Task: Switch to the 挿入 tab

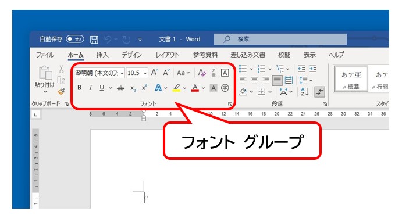Action: 102,55
